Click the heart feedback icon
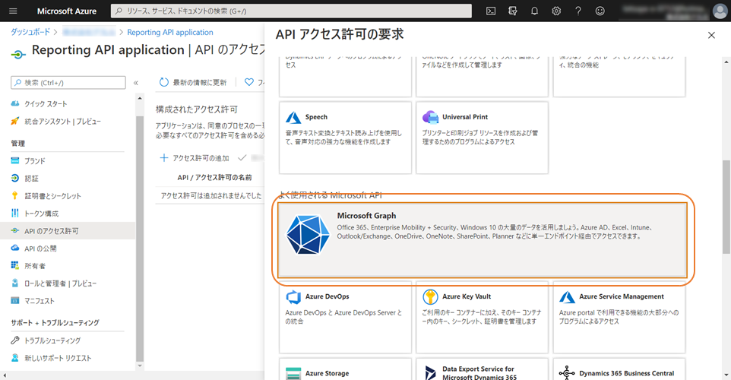 [249, 82]
